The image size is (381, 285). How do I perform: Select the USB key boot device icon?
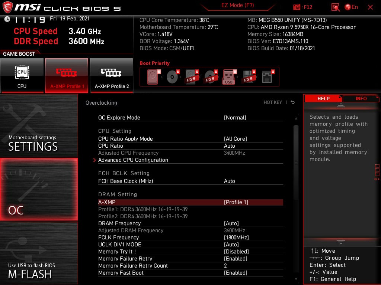[x=230, y=77]
